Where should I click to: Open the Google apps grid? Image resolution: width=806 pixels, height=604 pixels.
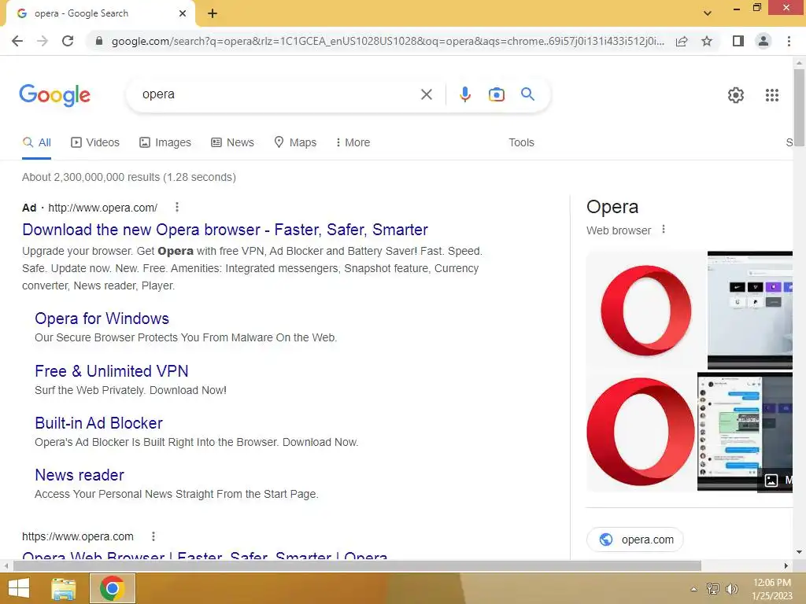[771, 95]
